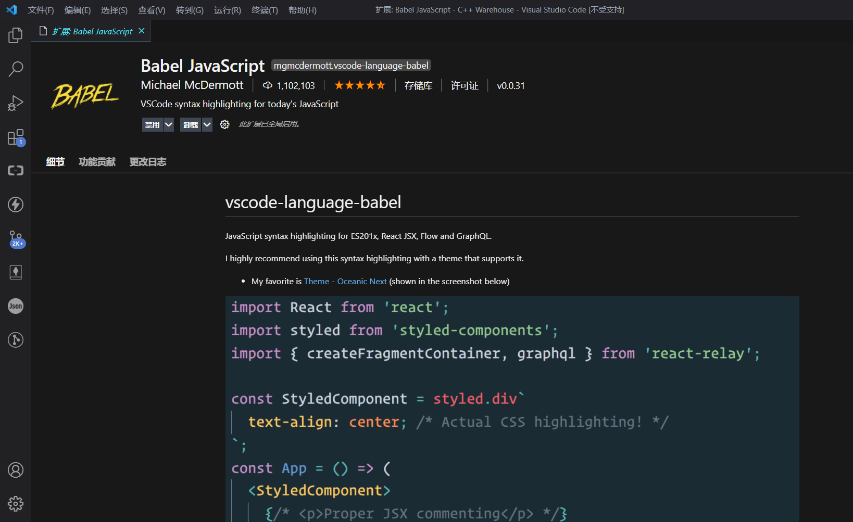Image resolution: width=853 pixels, height=522 pixels.
Task: Open the 文件(F) menu
Action: tap(41, 10)
